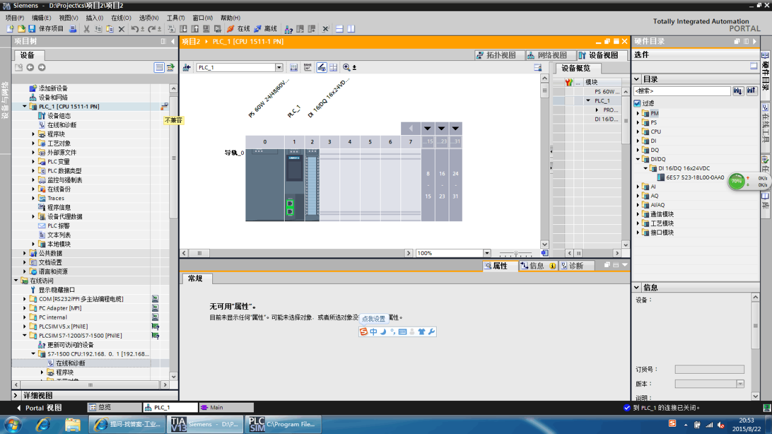This screenshot has width=772, height=434.
Task: Switch to the 网络视图 tab
Action: [x=547, y=55]
